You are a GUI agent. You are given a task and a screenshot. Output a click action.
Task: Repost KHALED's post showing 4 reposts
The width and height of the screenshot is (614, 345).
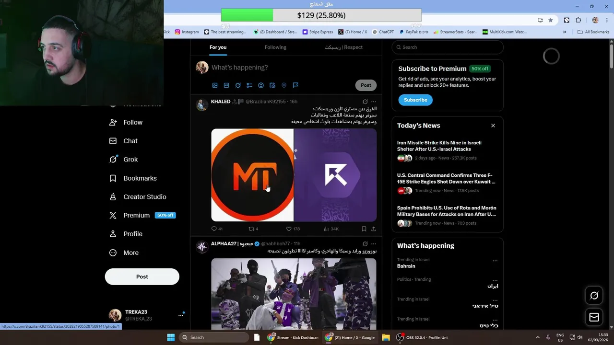tap(253, 229)
